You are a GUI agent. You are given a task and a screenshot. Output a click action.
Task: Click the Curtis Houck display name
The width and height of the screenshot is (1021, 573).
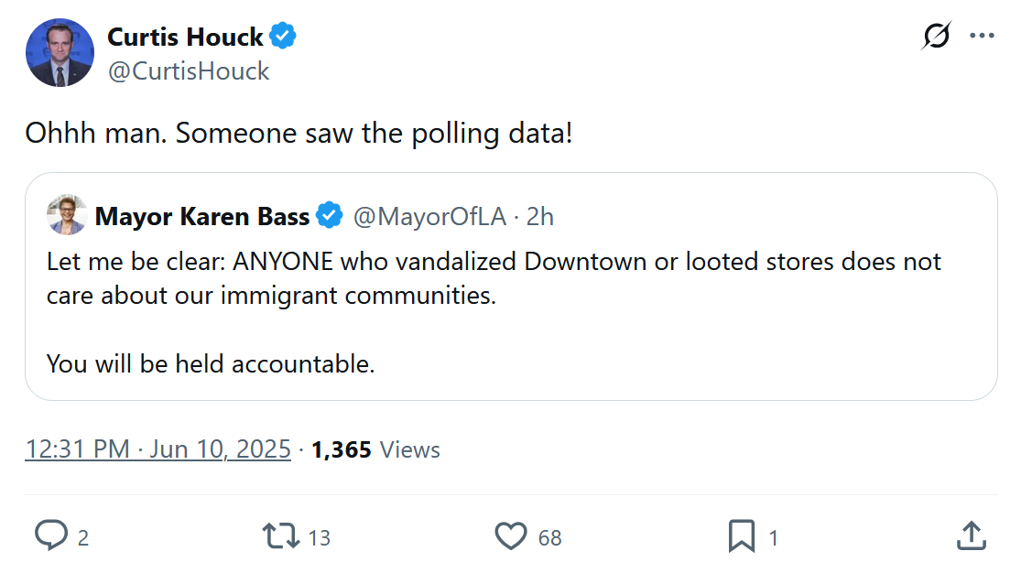point(185,38)
